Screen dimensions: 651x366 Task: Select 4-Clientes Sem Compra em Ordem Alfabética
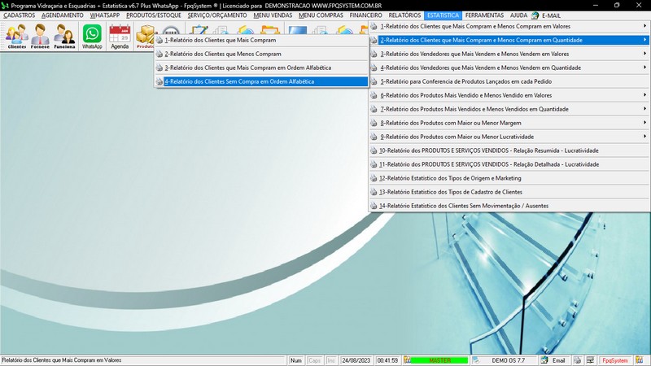261,82
